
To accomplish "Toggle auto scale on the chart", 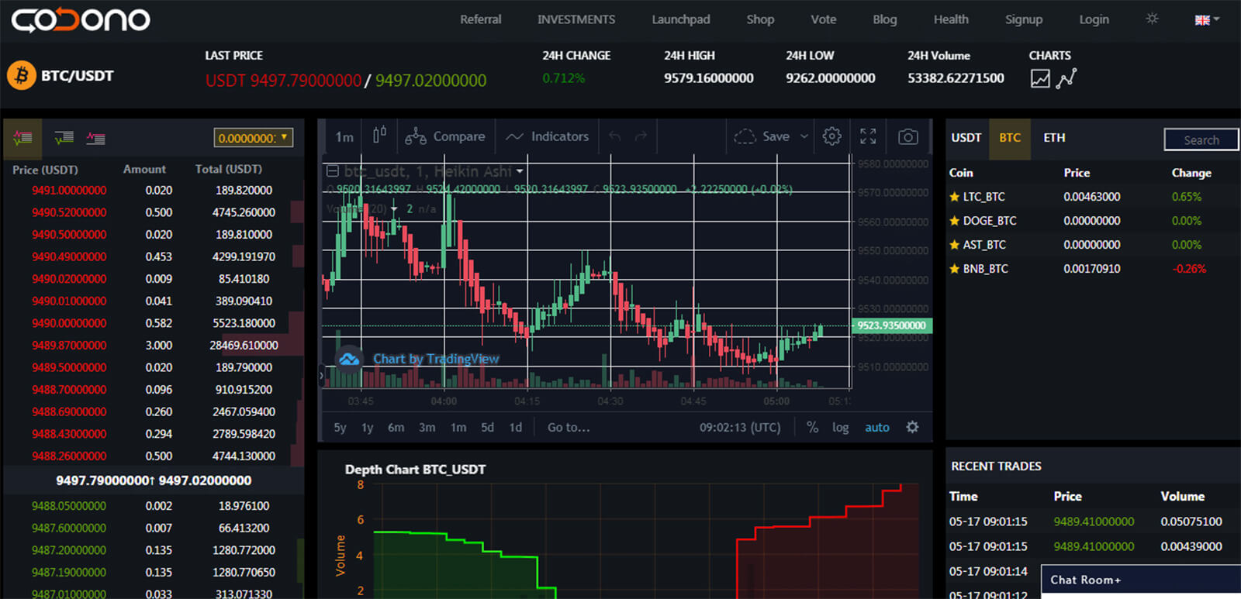I will click(x=876, y=428).
